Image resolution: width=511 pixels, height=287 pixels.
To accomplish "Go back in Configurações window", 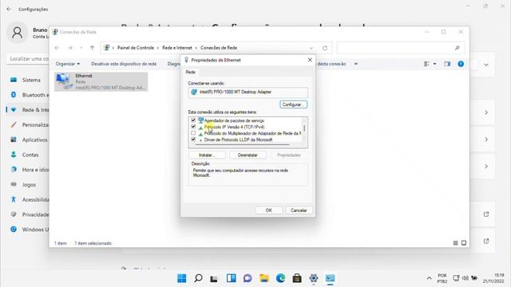I will coord(9,9).
